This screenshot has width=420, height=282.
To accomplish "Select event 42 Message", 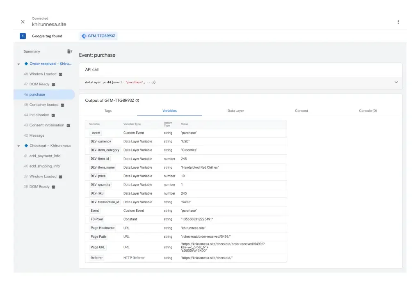I will click(34, 135).
